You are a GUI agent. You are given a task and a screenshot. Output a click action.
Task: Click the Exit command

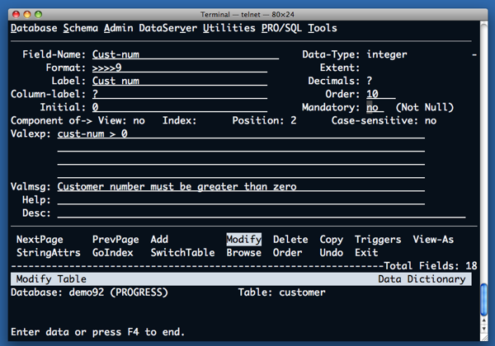(366, 253)
